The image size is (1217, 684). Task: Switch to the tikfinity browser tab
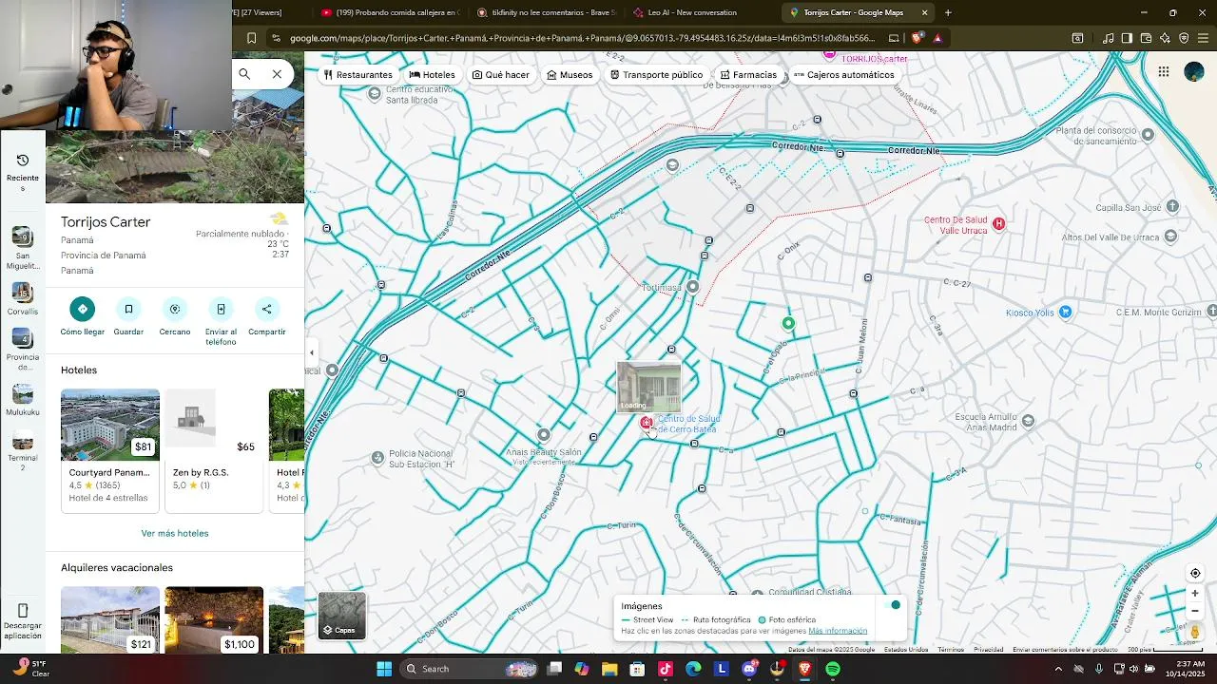point(547,12)
